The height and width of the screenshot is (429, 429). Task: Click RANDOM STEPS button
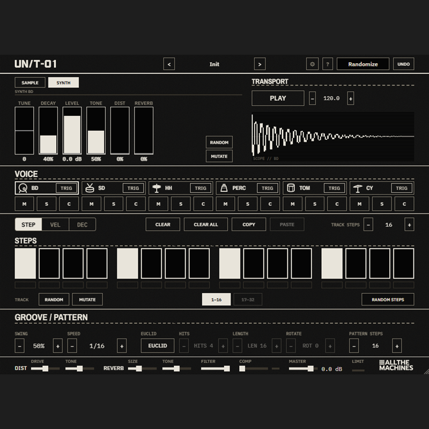click(x=388, y=300)
